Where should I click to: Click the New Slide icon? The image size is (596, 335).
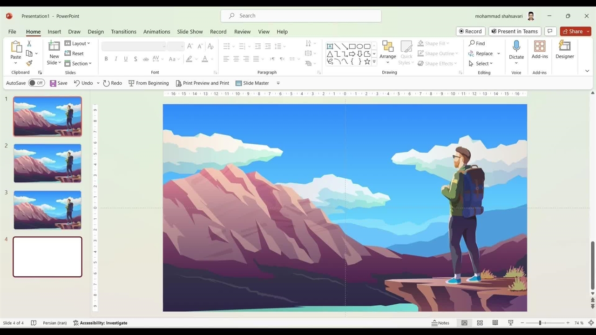click(54, 46)
